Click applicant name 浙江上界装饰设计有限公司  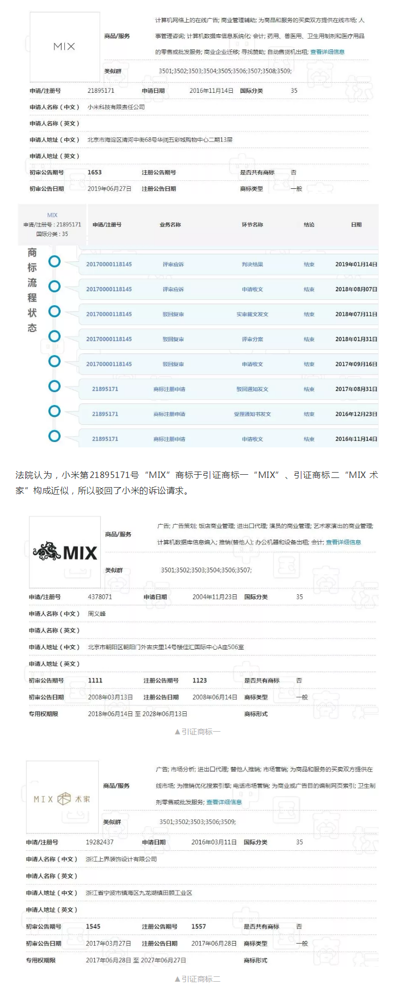[121, 859]
